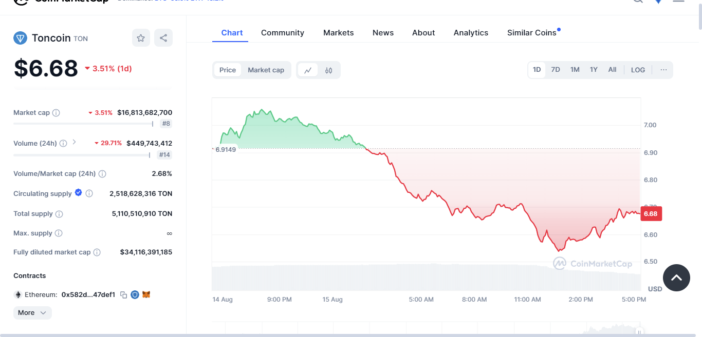Image resolution: width=702 pixels, height=337 pixels.
Task: Click the scroll-to-top arrow button
Action: click(676, 277)
